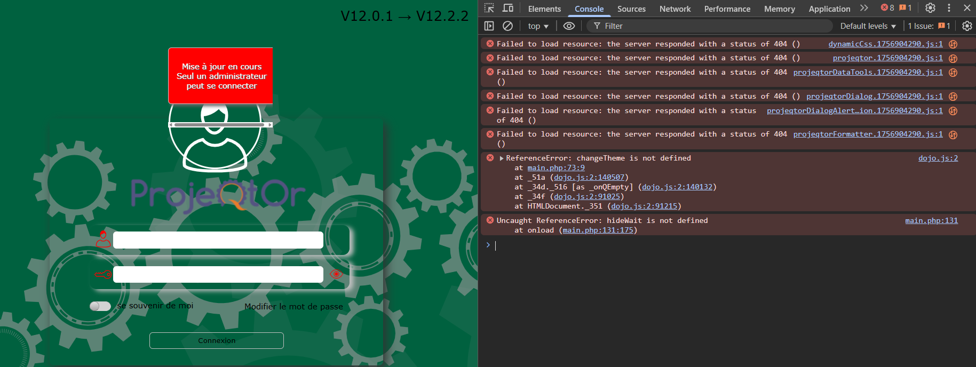Open DevTools three-dot customize menu
976x367 pixels.
(949, 8)
